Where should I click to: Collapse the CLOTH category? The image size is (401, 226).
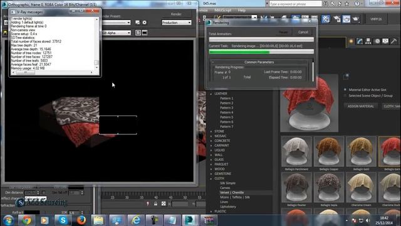pyautogui.click(x=211, y=178)
